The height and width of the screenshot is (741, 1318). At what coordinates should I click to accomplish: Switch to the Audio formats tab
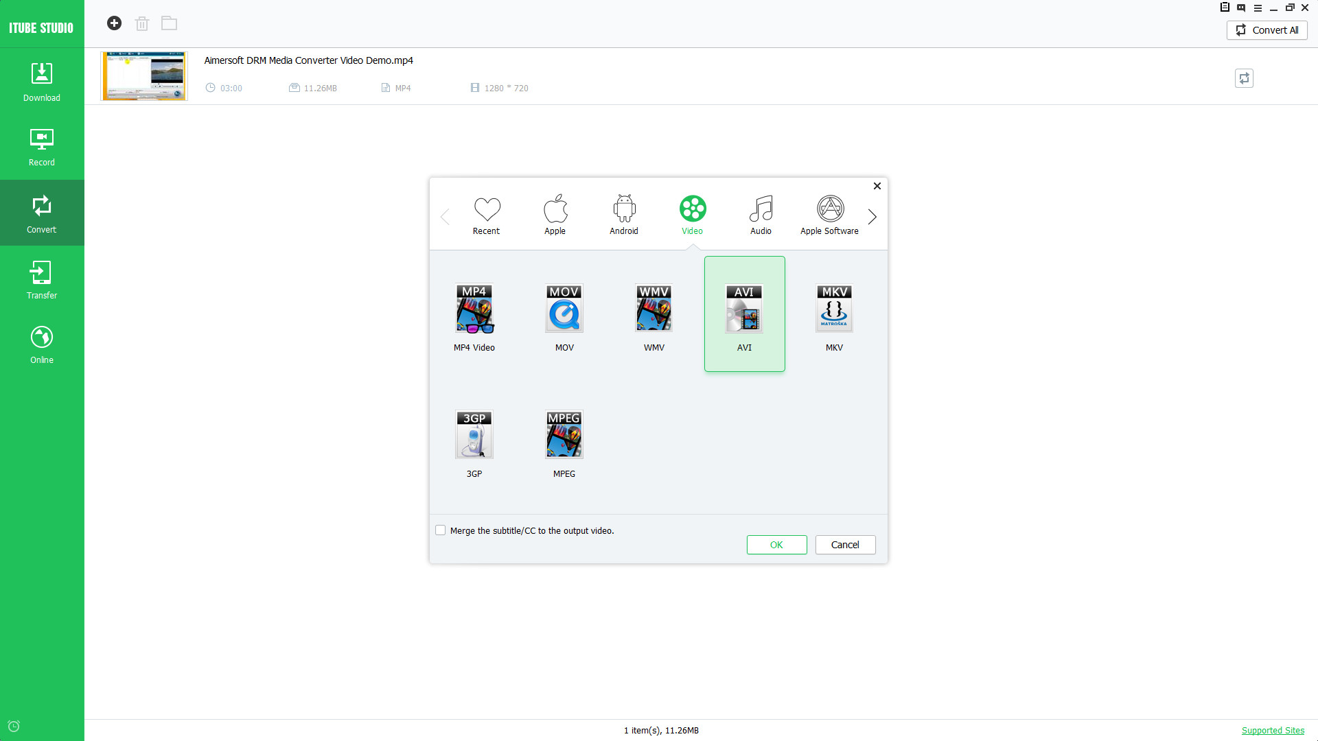[761, 214]
